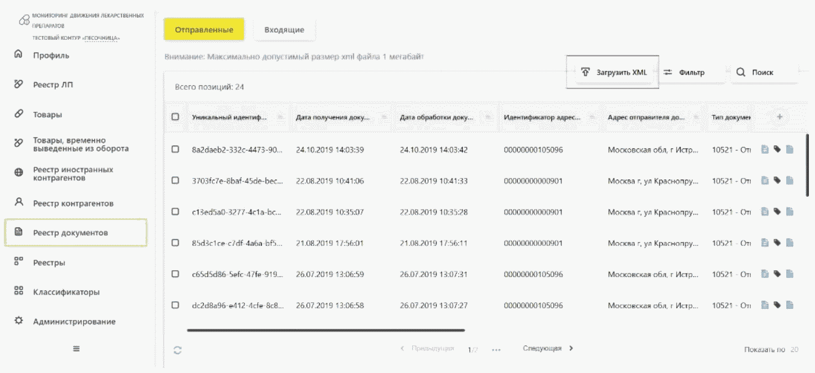Click tag icon in row 8a2daeb2
The height and width of the screenshot is (373, 815).
777,149
